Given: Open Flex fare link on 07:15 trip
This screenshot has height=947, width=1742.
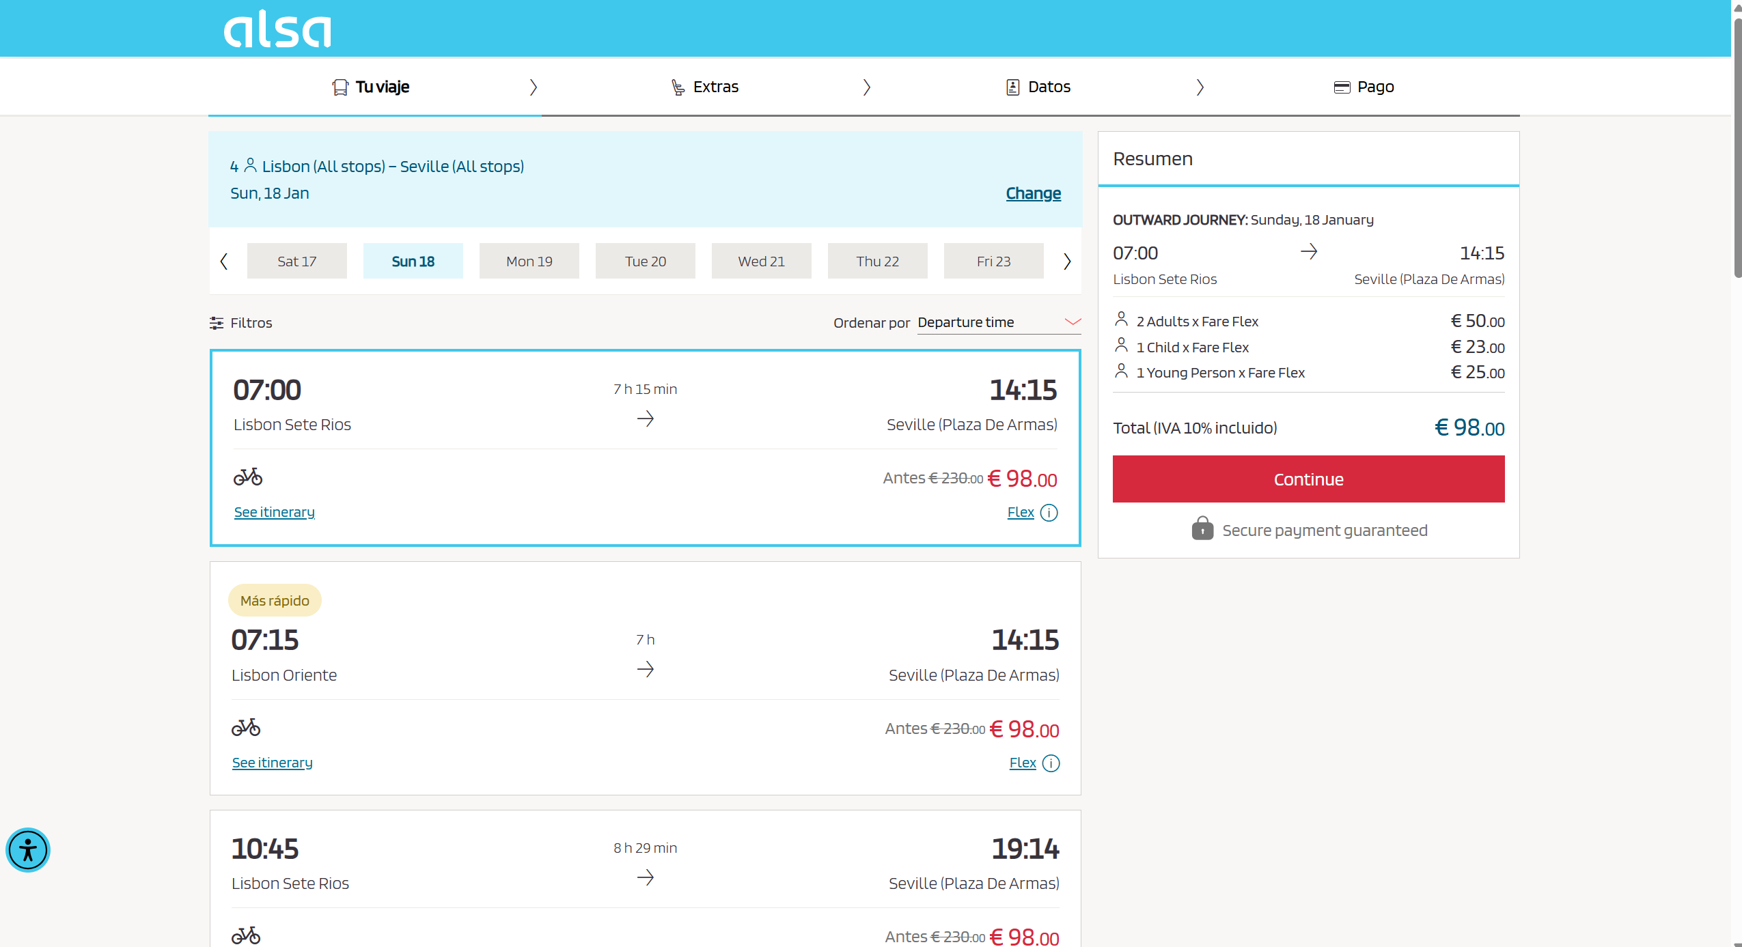Looking at the screenshot, I should [x=1022, y=763].
